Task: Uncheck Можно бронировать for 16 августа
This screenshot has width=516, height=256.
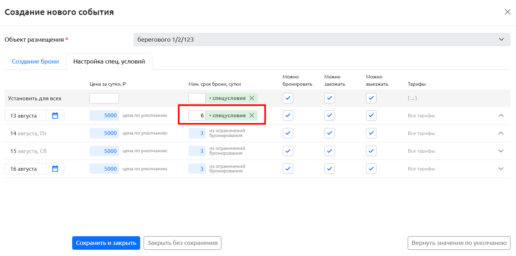Action: (288, 169)
